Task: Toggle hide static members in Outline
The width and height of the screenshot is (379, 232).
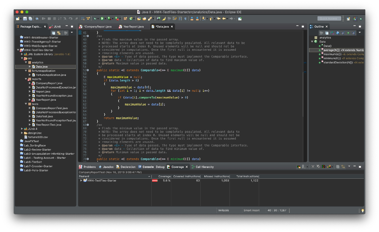Action: (343, 33)
